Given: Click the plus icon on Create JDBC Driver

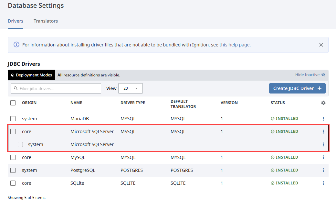Looking at the screenshot, I should pos(320,88).
